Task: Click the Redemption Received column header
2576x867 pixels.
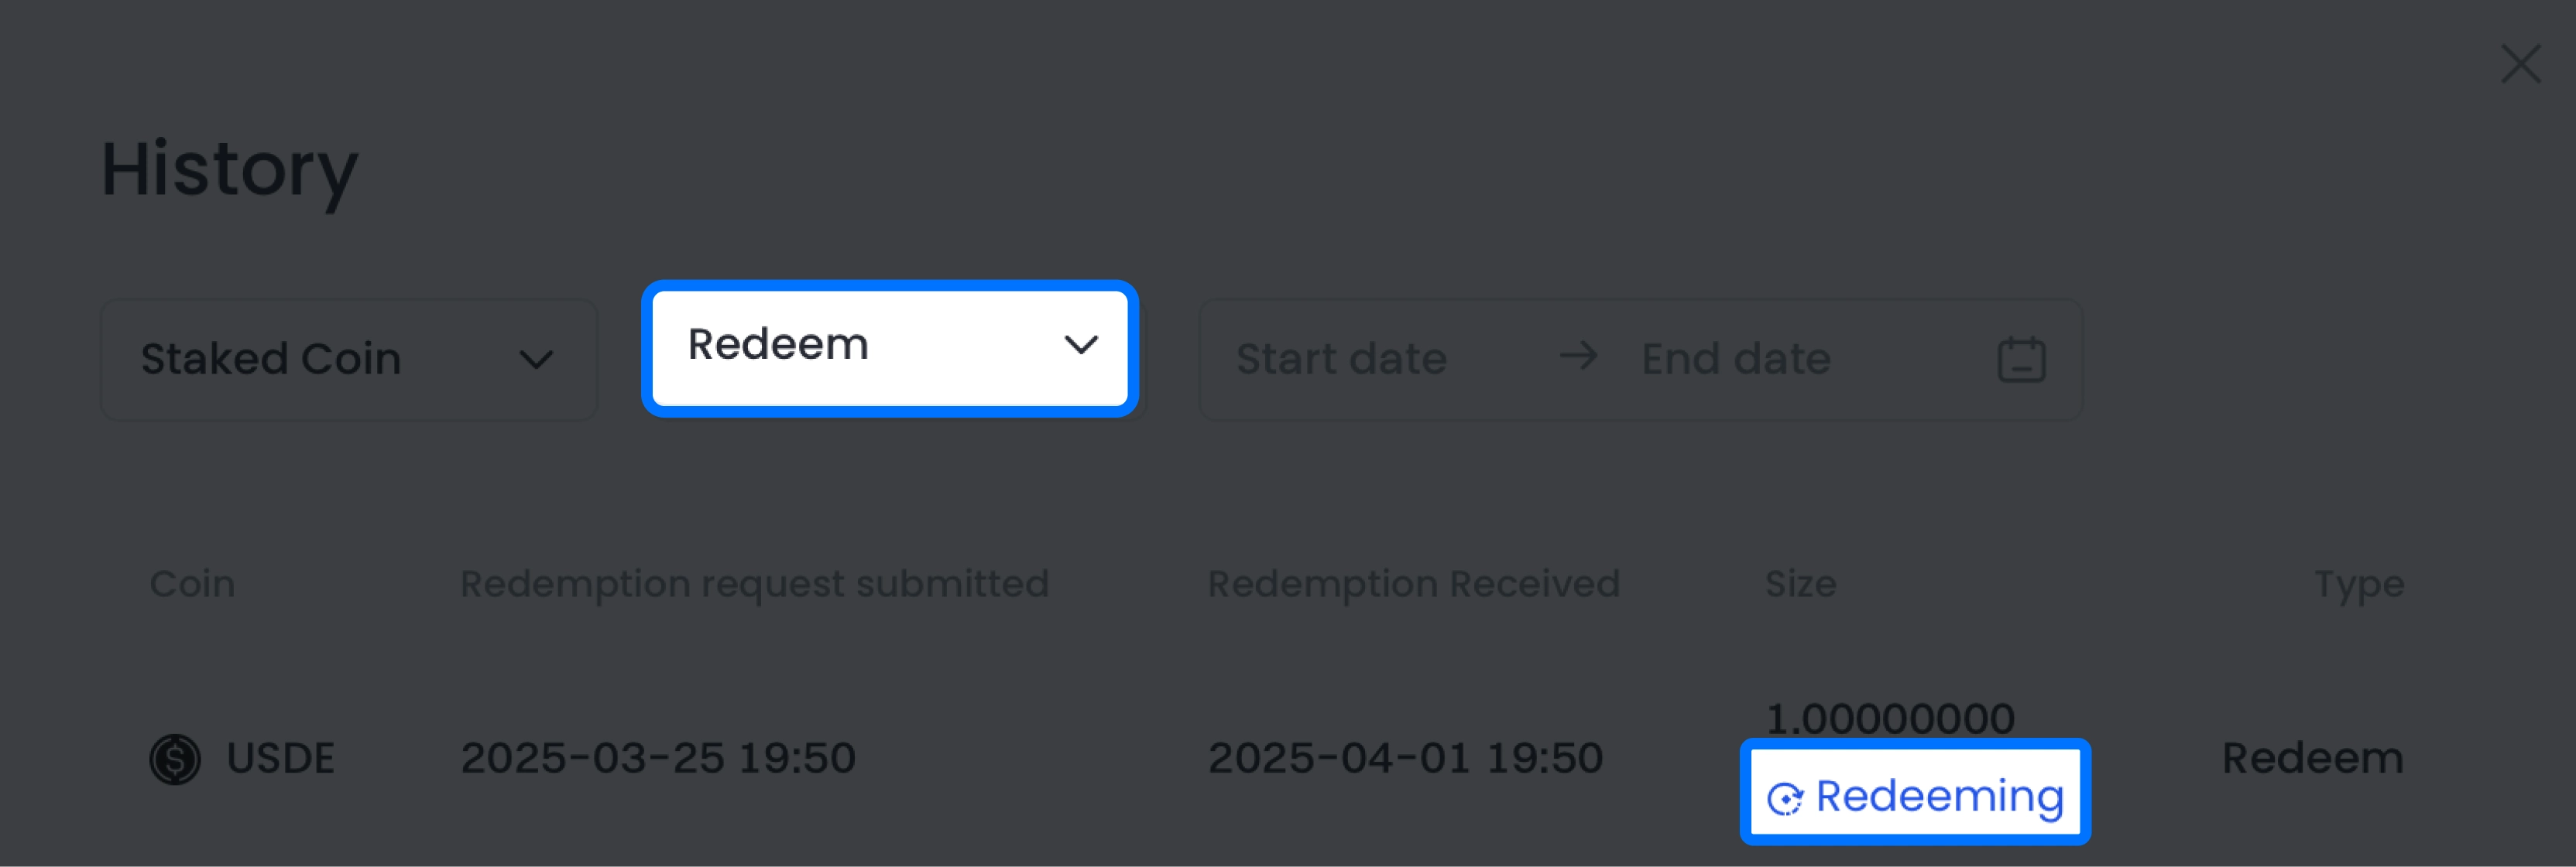Action: tap(1413, 583)
